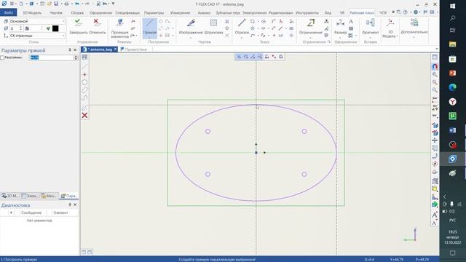Select the Проекция элементов tool

pyautogui.click(x=119, y=28)
